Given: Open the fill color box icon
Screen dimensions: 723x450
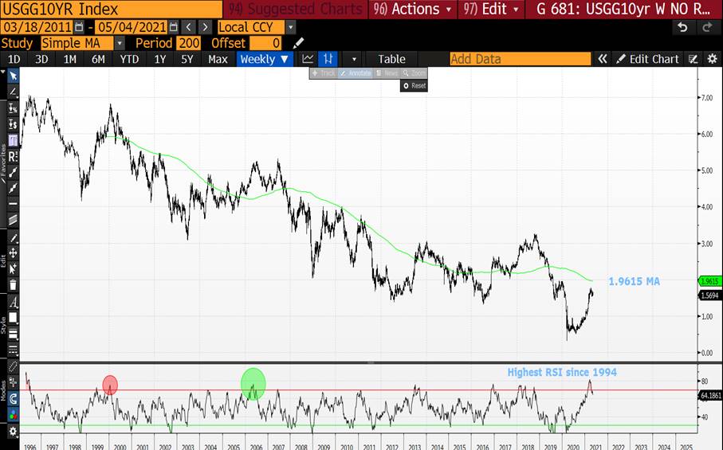Looking at the screenshot, I should [x=13, y=318].
